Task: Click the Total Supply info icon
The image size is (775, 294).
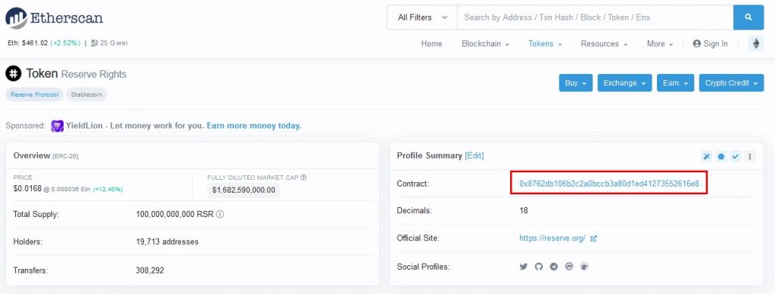Action: coord(220,215)
